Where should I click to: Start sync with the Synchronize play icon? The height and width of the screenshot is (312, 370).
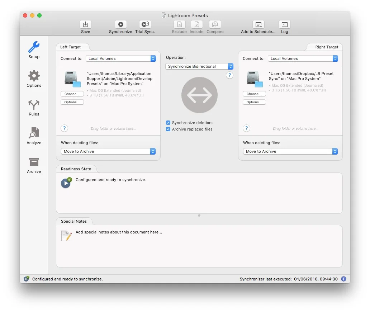pos(120,24)
